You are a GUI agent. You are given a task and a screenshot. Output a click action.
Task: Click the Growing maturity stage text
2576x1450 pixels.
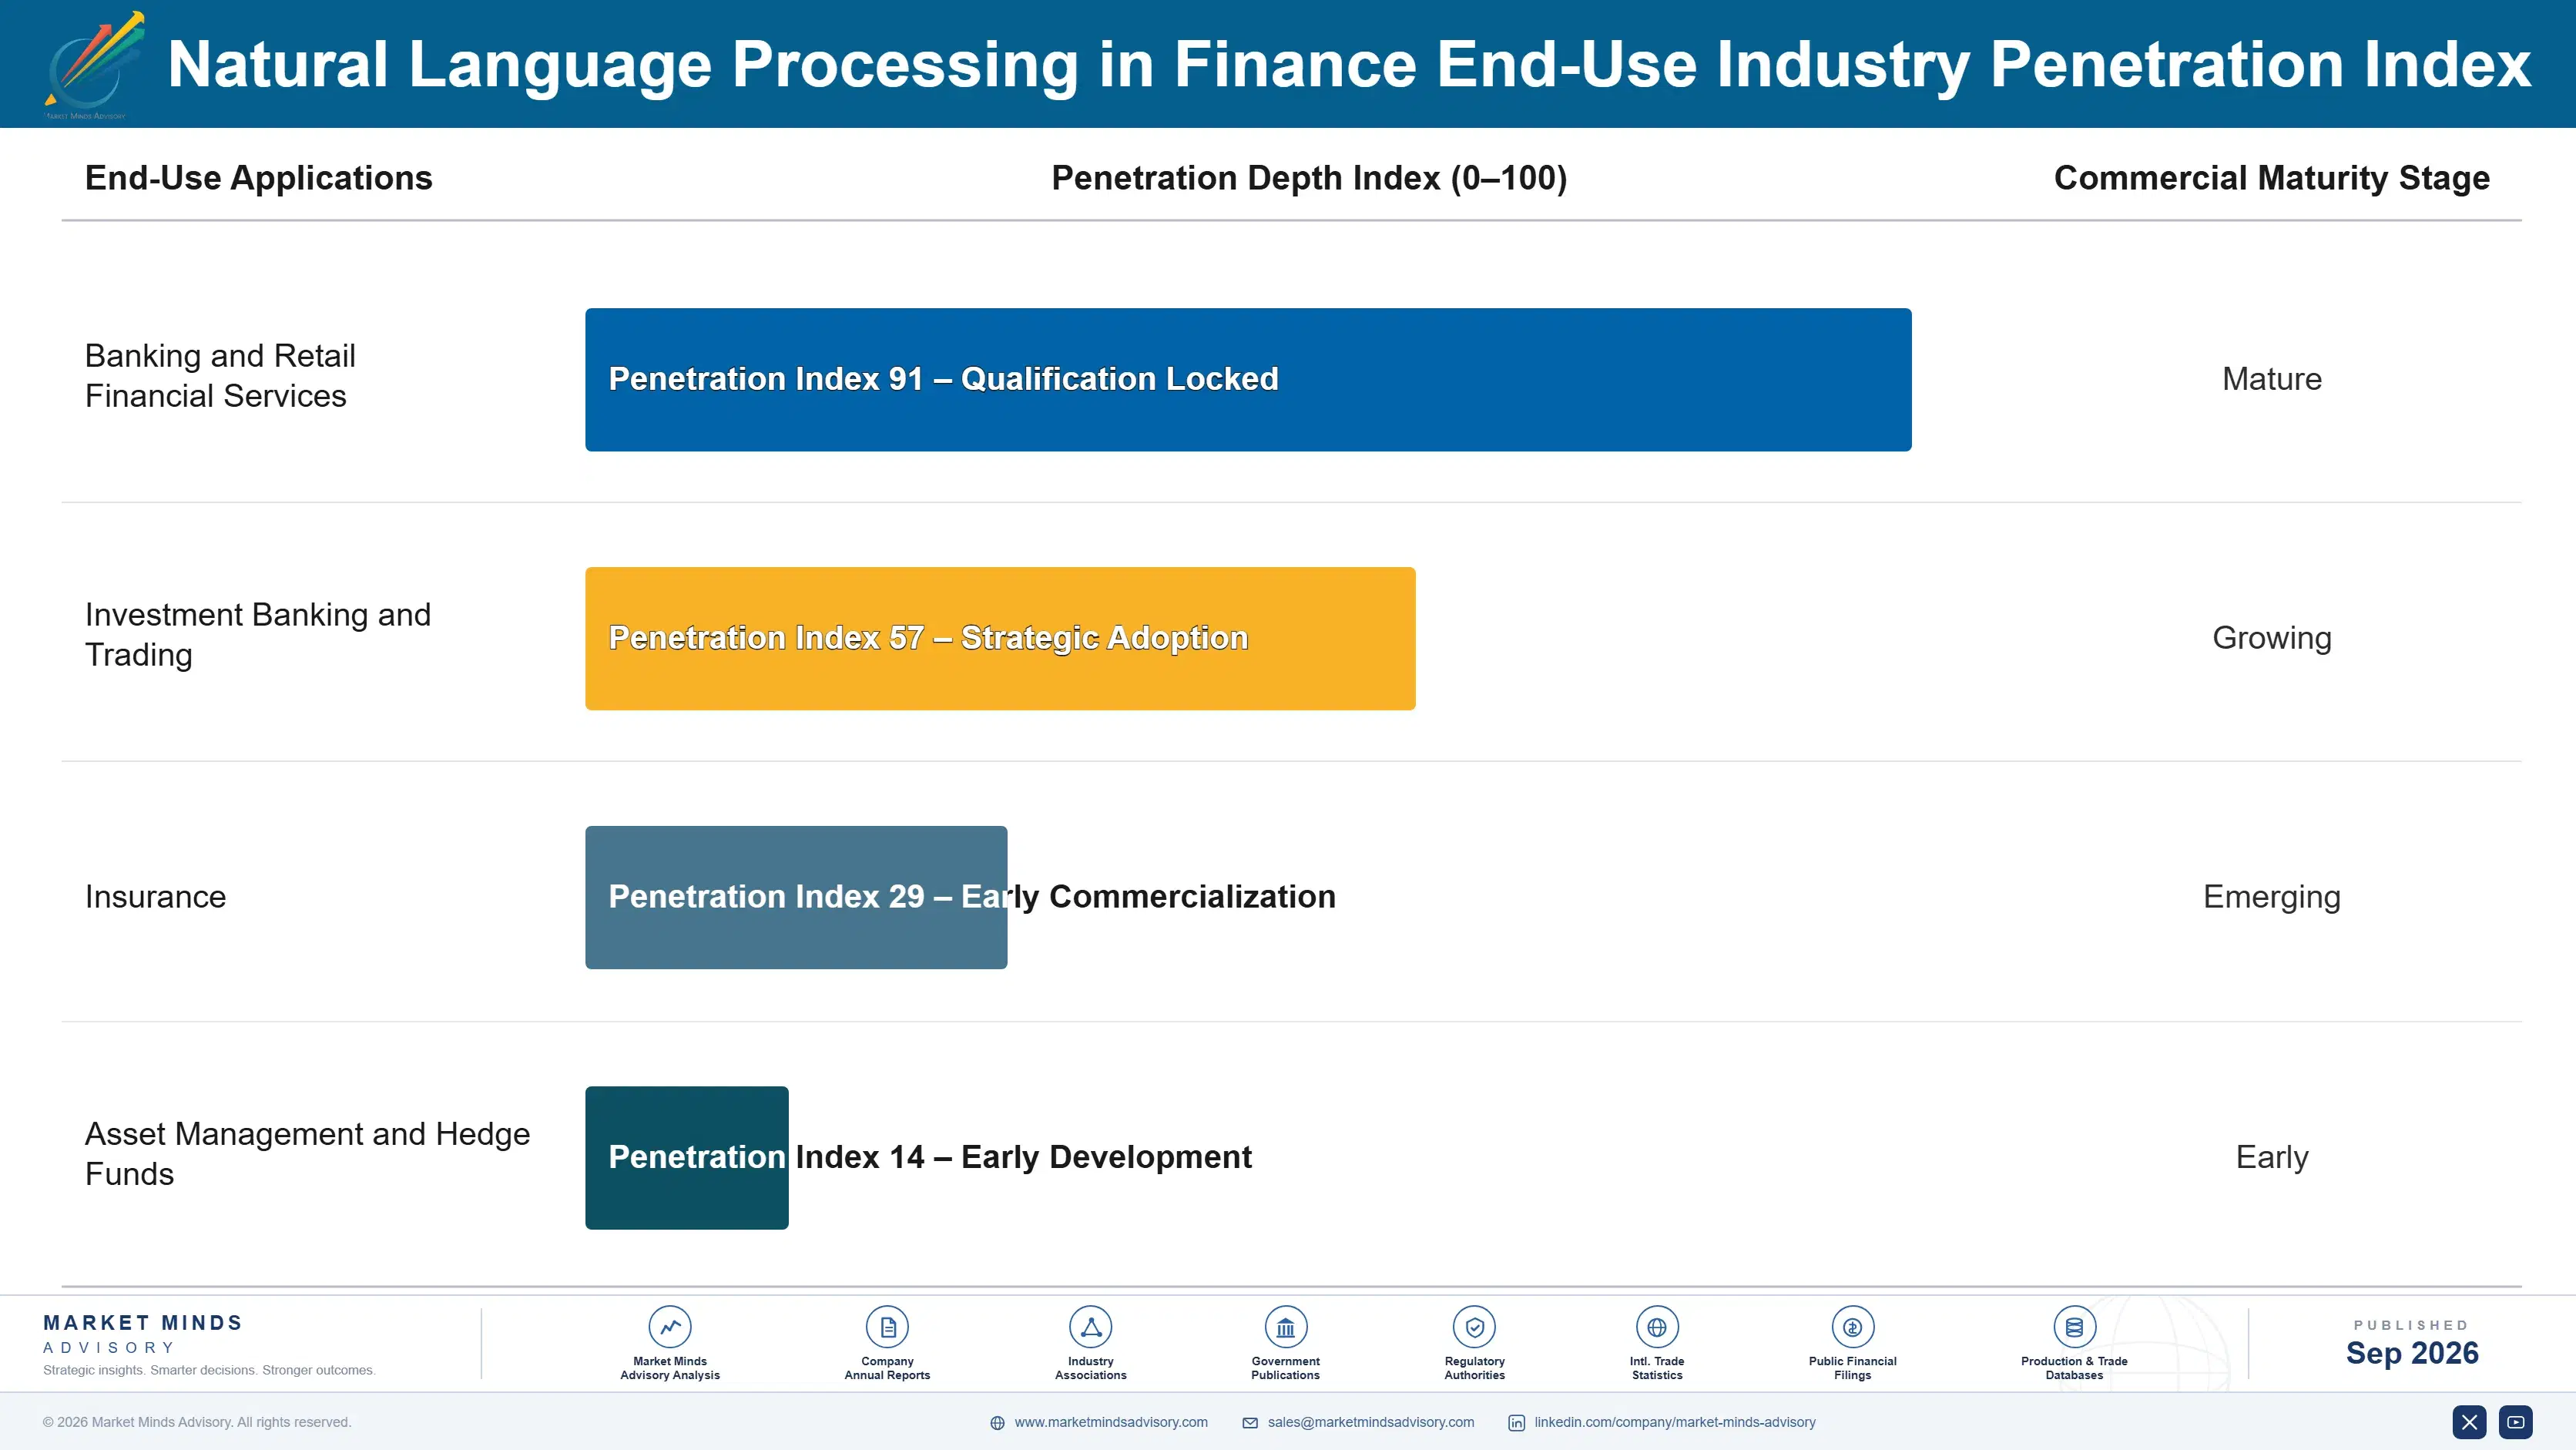pyautogui.click(x=2272, y=638)
